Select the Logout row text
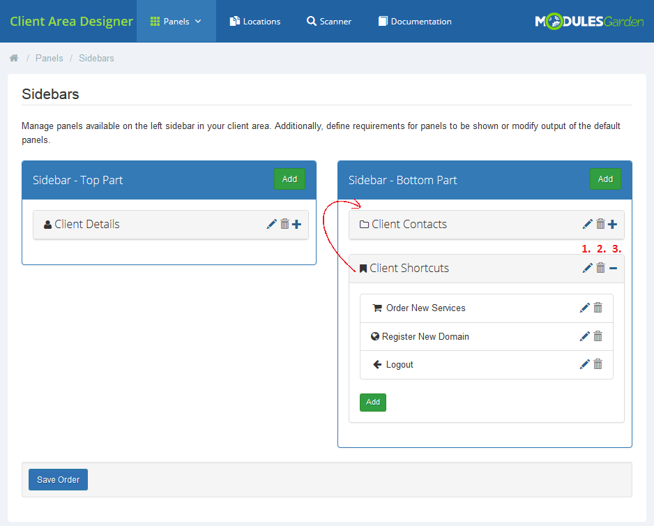The width and height of the screenshot is (654, 526). click(400, 364)
